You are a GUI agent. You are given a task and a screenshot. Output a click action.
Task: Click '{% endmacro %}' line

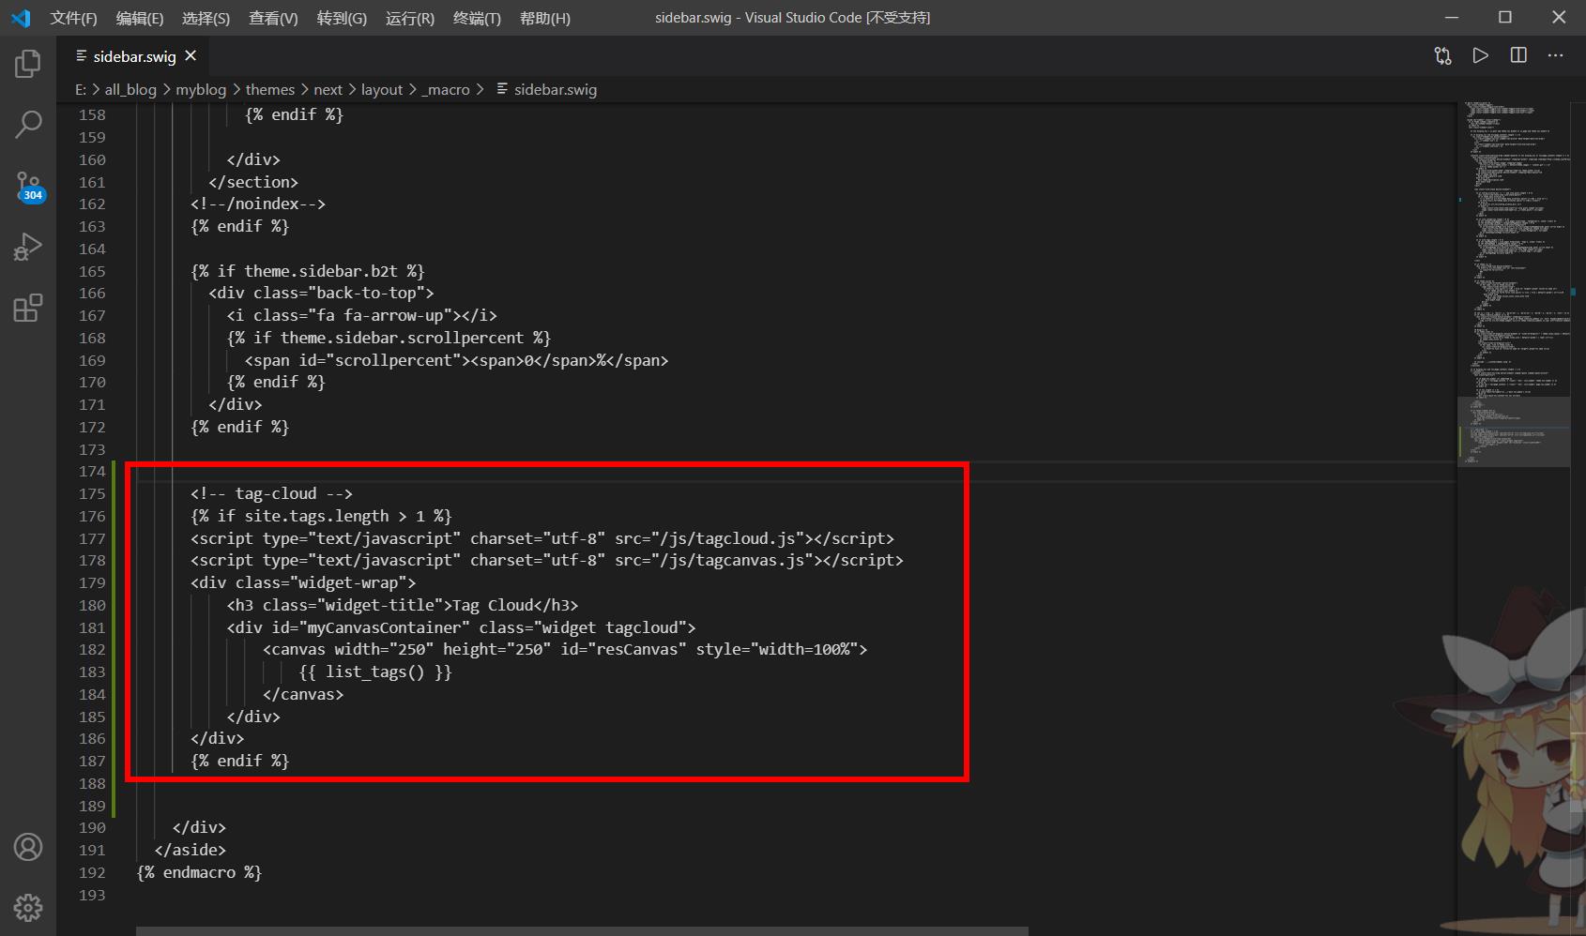coord(199,872)
